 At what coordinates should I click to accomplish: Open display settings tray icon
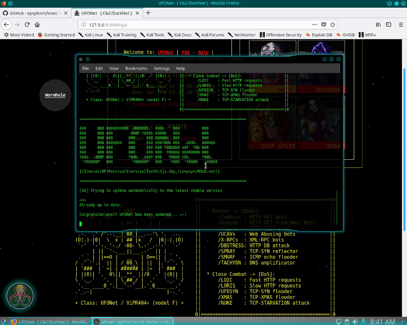(338, 322)
